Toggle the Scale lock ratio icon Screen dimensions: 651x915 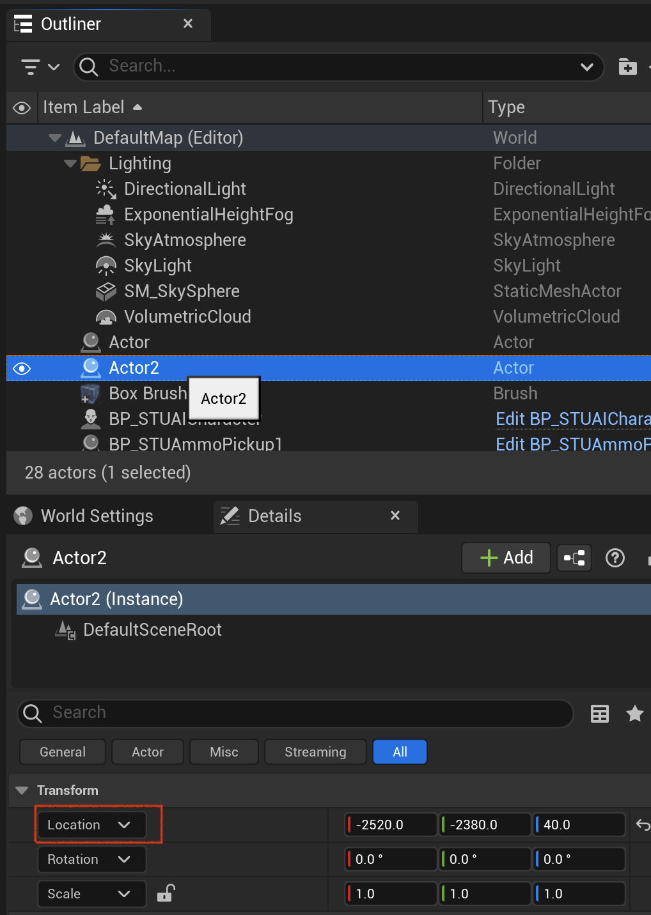click(166, 893)
